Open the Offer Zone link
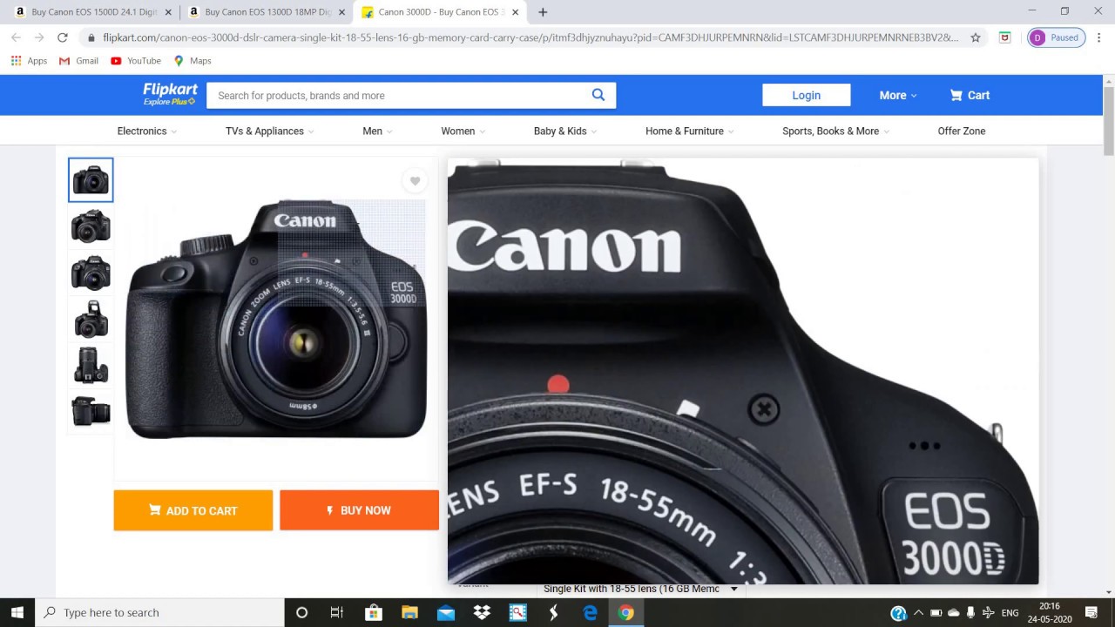The image size is (1115, 627). 962,131
